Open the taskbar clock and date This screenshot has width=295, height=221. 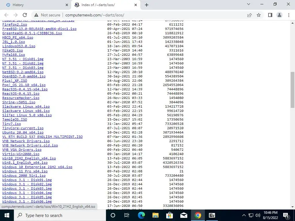pos(270,215)
